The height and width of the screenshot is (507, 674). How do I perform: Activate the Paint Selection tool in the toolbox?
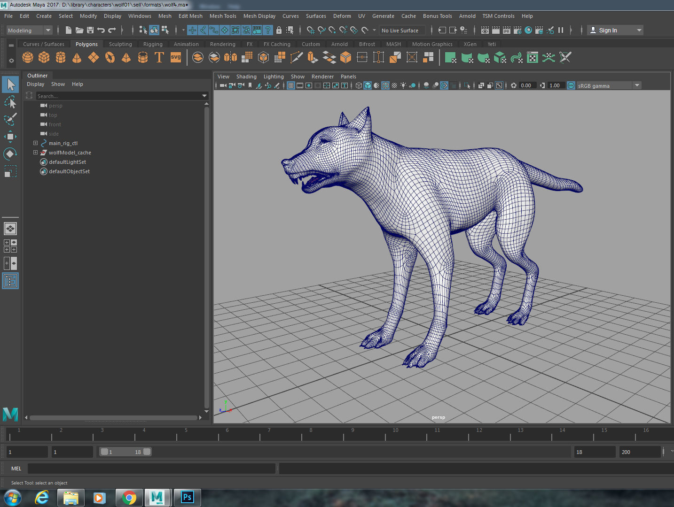point(10,119)
